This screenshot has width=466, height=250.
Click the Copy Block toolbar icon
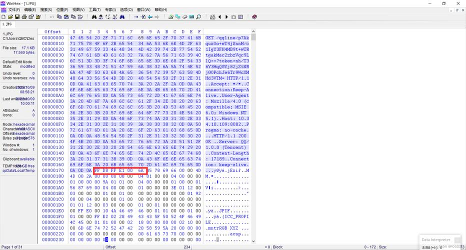(x=59, y=17)
